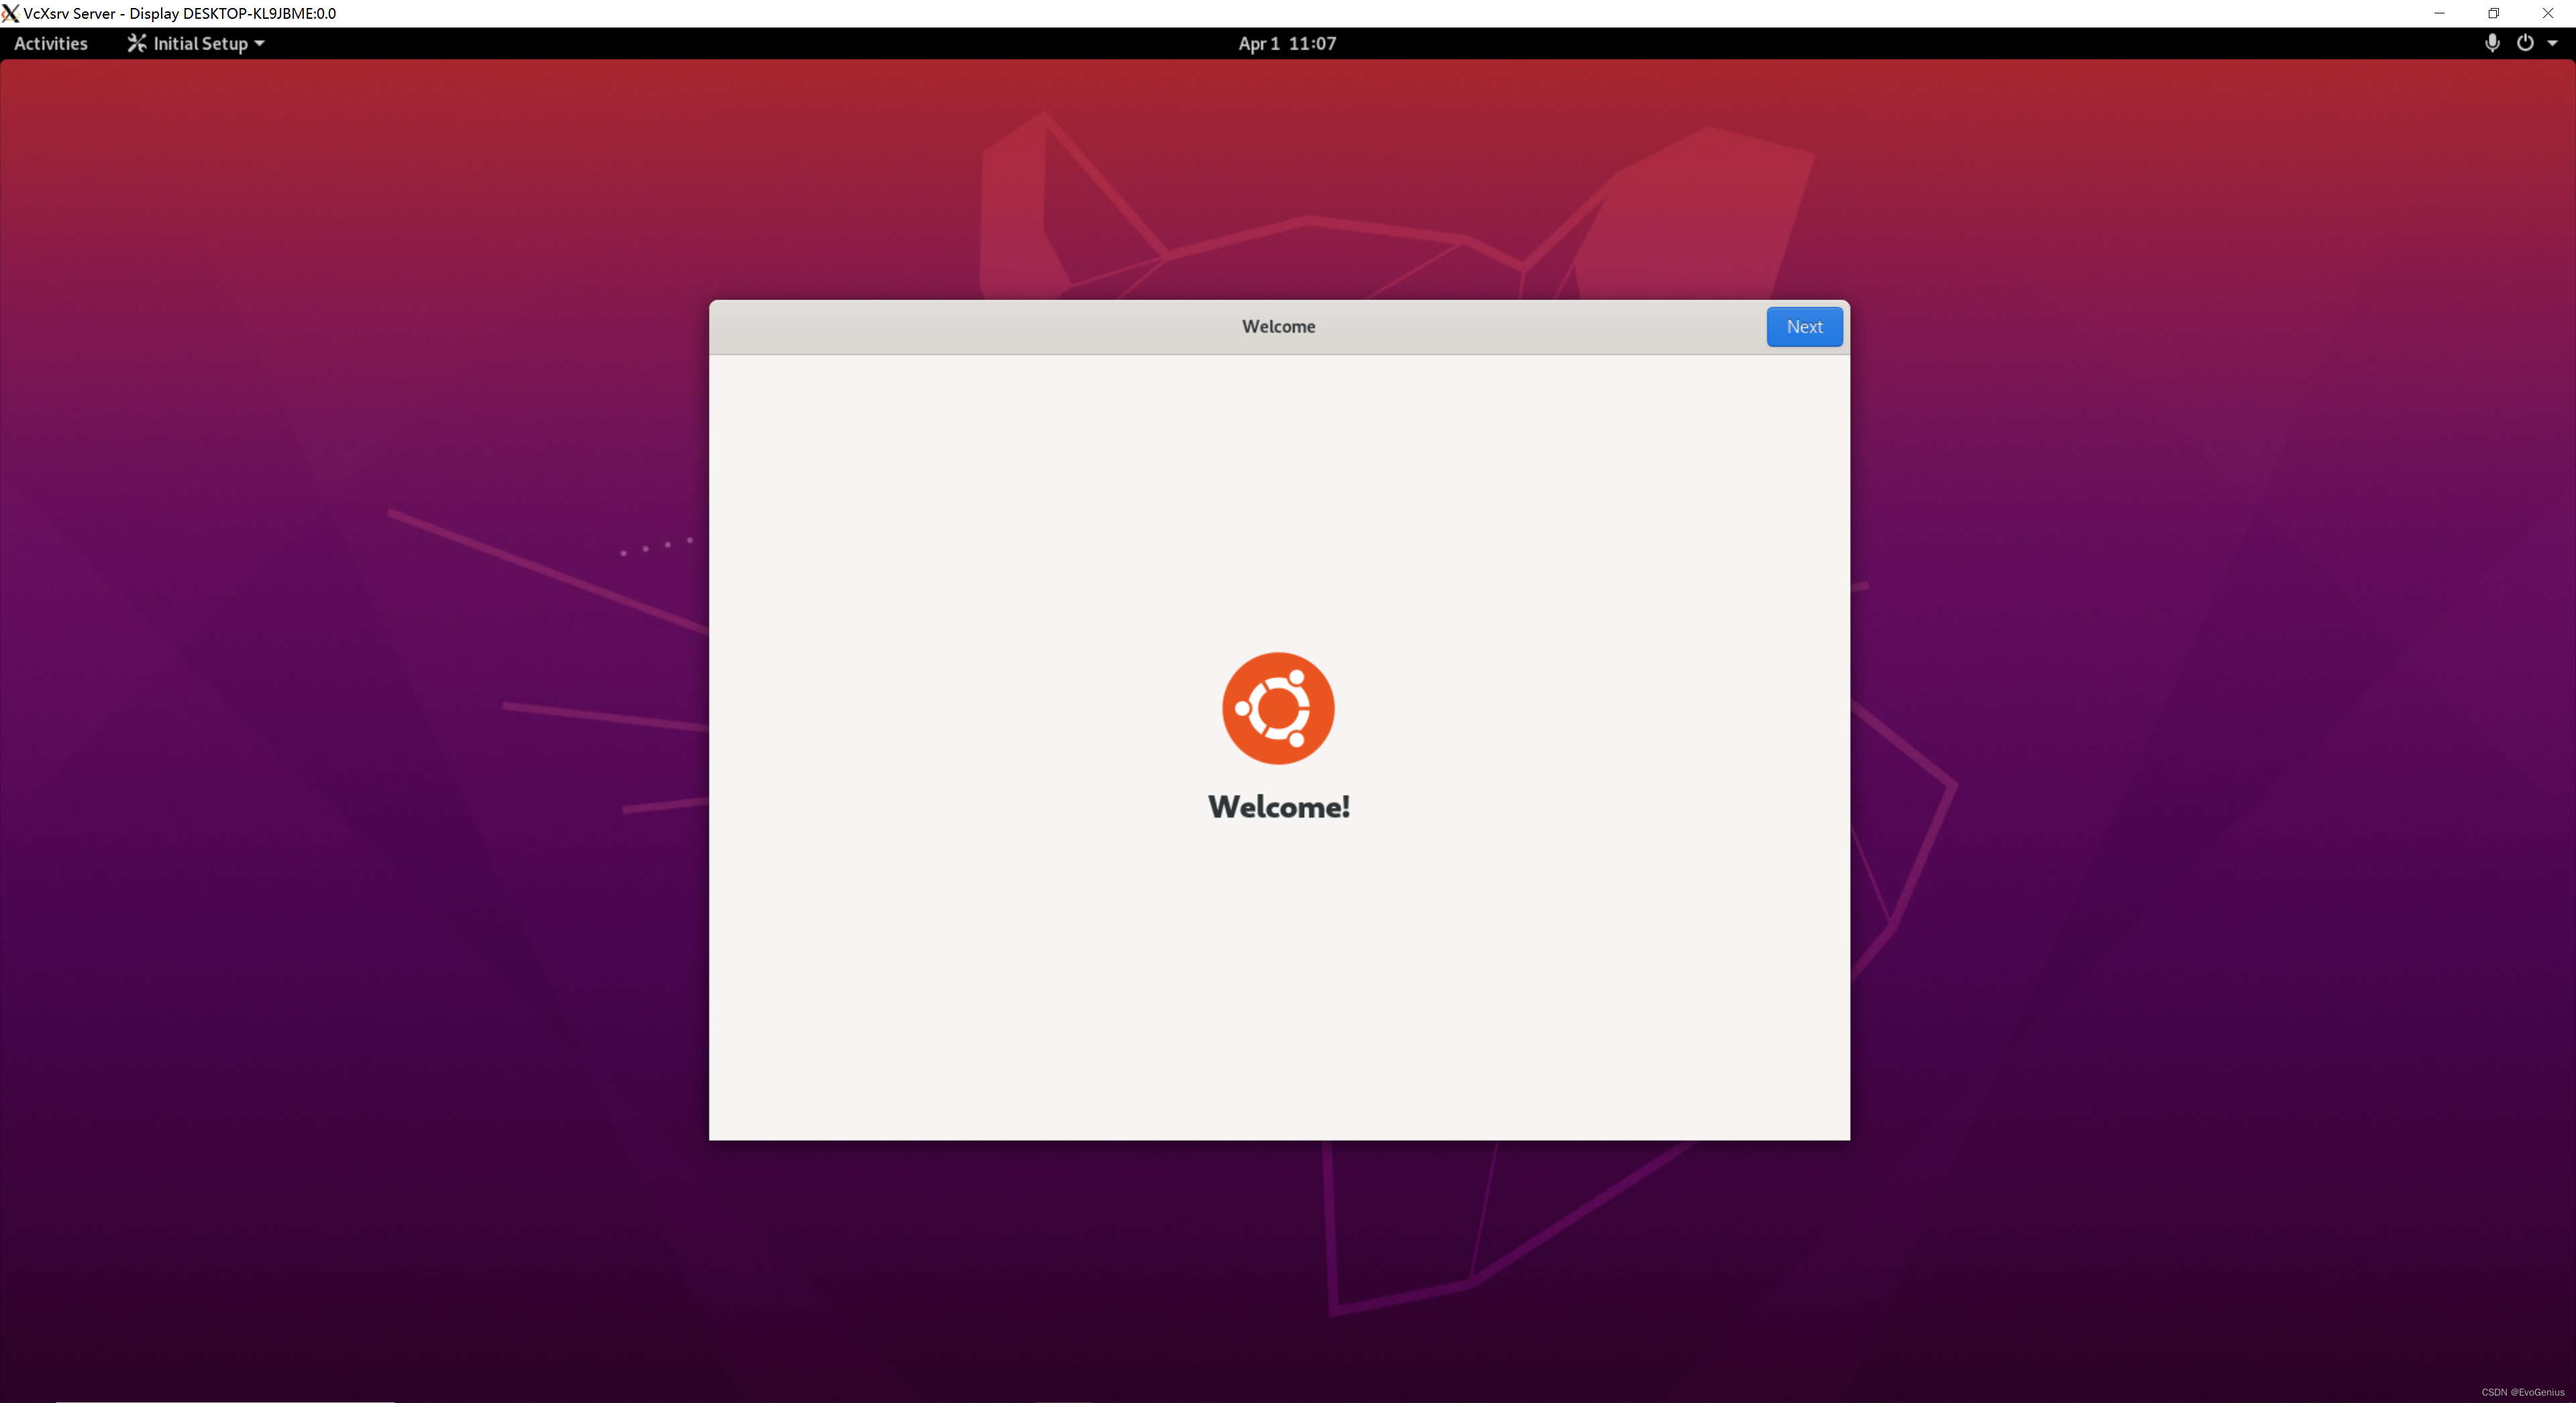Click the power icon in top bar
The width and height of the screenshot is (2576, 1403).
(2525, 43)
